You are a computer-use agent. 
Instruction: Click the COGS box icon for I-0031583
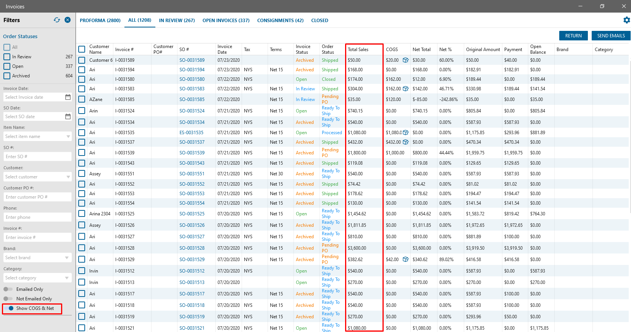406,89
